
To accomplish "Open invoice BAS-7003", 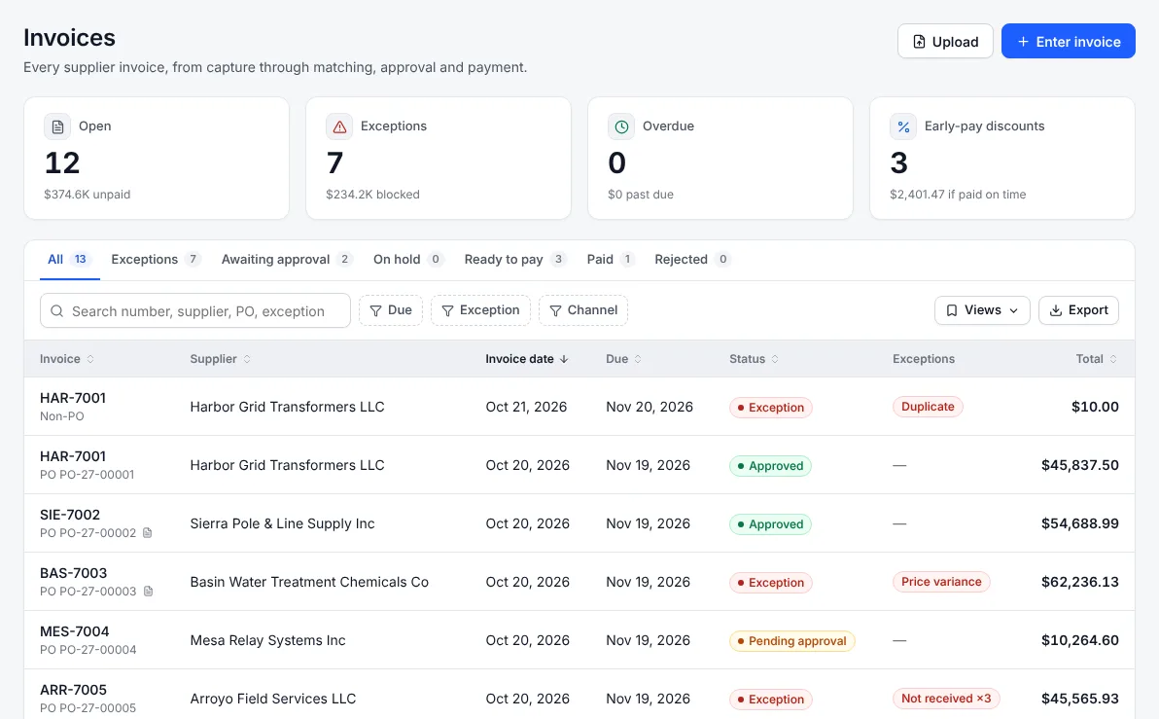I will click(x=73, y=573).
